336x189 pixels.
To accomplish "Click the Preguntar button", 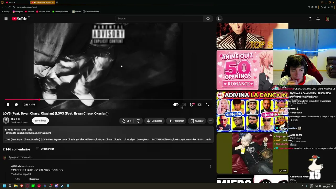I will click(176, 121).
